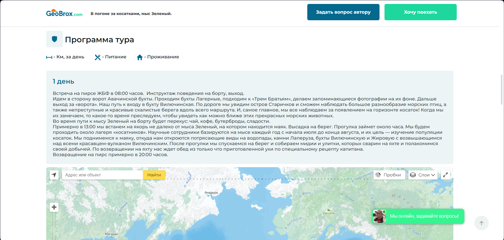This screenshot has width=504, height=240.
Task: Click the - Км, за день legend text
Action: (x=69, y=57)
